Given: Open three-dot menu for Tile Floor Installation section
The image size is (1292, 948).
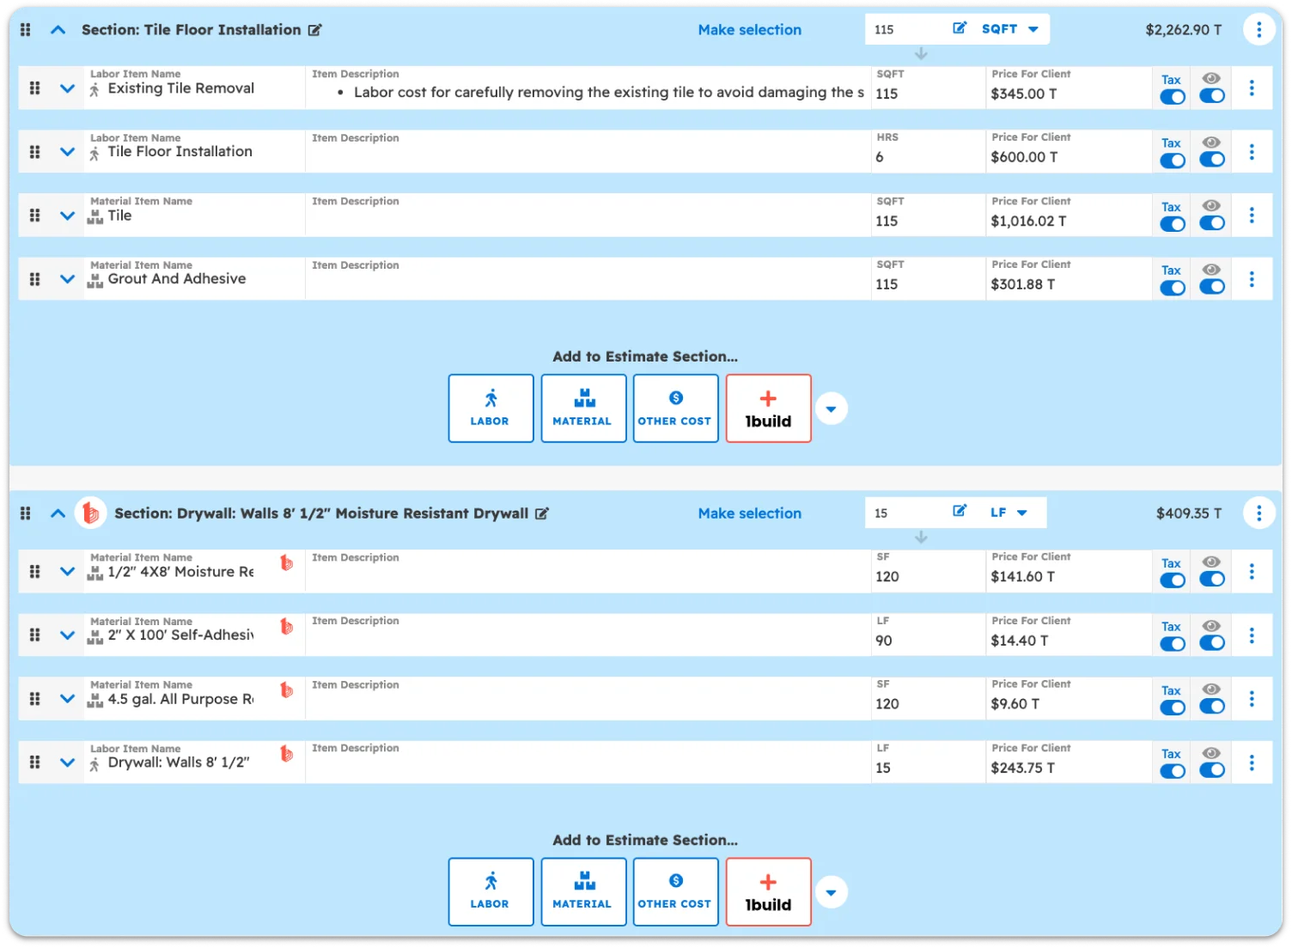Looking at the screenshot, I should pyautogui.click(x=1258, y=30).
